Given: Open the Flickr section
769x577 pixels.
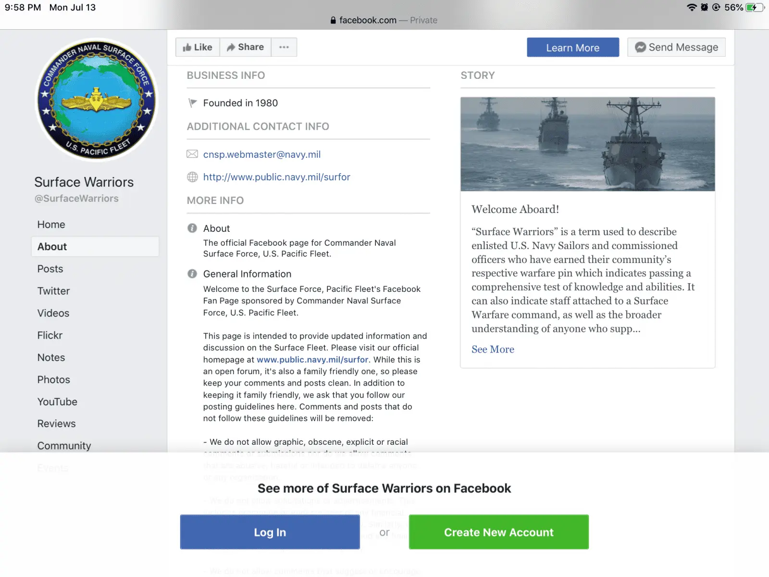Looking at the screenshot, I should tap(50, 335).
